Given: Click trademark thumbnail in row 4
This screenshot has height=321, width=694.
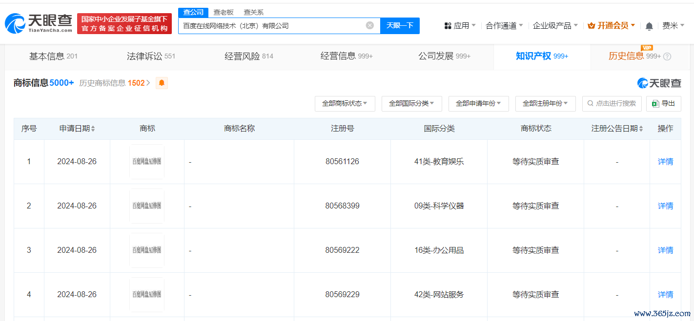Looking at the screenshot, I should pyautogui.click(x=147, y=295).
